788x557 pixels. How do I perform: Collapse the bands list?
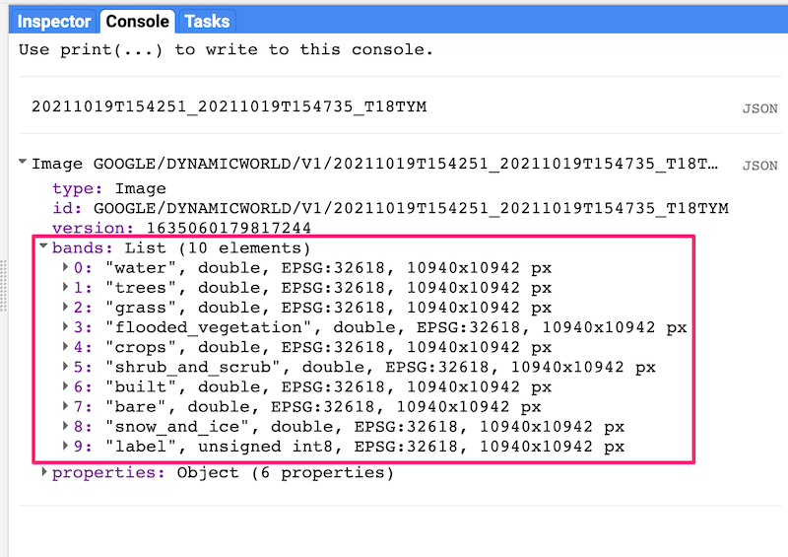pyautogui.click(x=44, y=247)
